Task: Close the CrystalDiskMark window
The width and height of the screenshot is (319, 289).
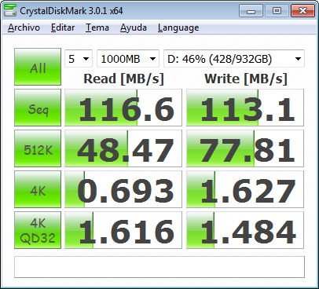Action: click(302, 11)
